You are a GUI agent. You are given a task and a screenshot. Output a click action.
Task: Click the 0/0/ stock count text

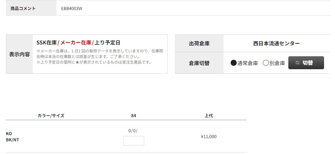coord(133,131)
